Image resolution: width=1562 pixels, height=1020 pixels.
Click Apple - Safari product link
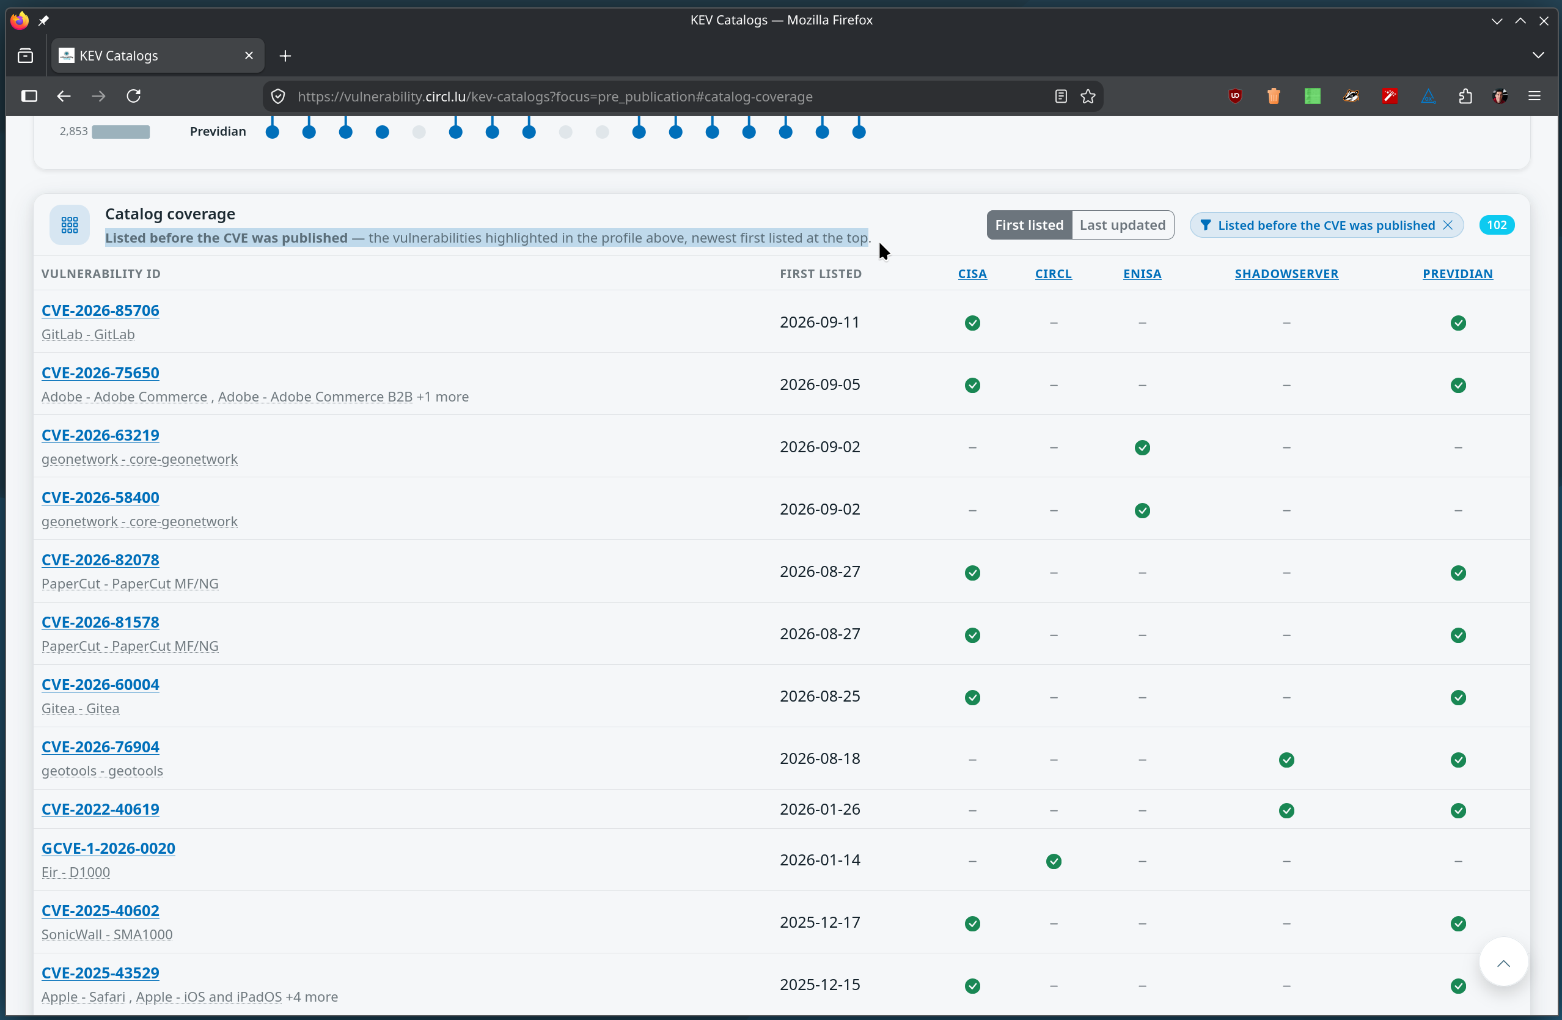point(83,997)
